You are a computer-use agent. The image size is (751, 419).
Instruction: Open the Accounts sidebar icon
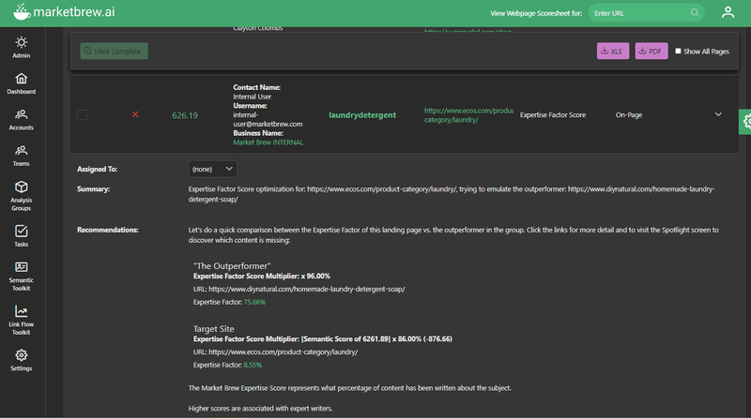(21, 115)
